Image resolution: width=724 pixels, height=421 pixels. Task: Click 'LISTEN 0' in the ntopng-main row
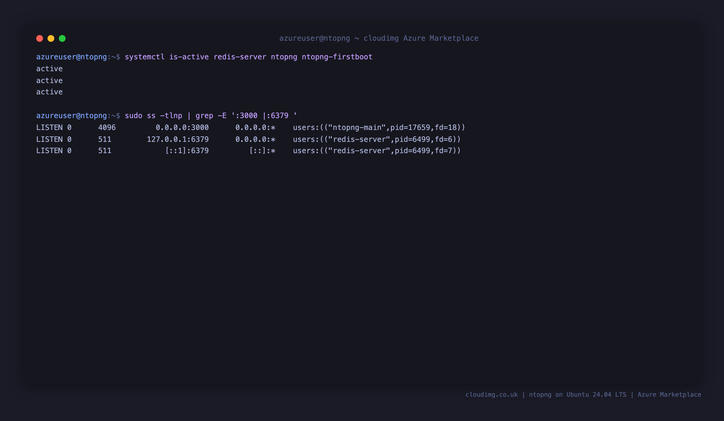(x=54, y=127)
